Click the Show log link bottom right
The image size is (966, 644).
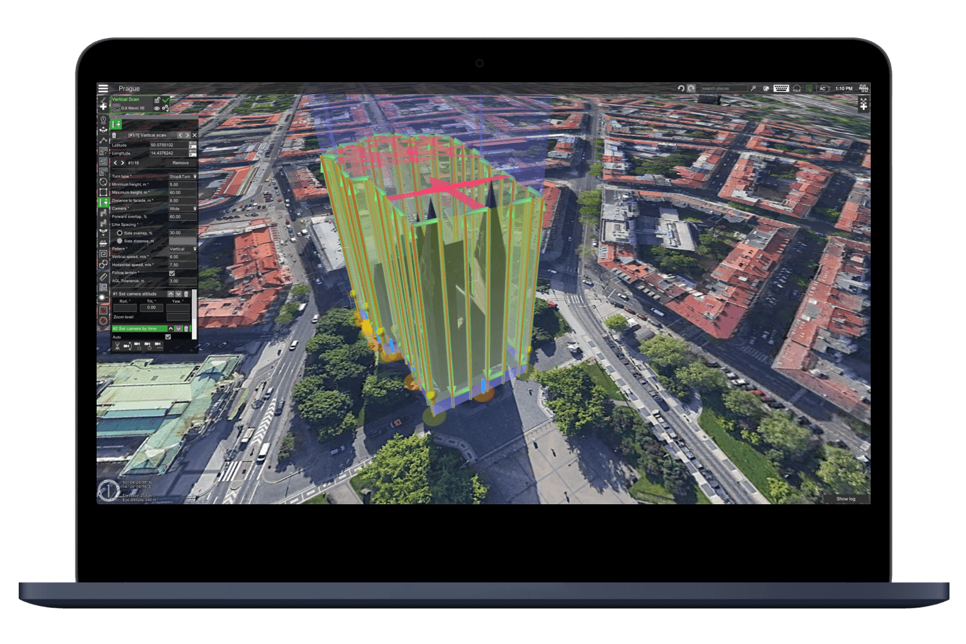point(845,499)
